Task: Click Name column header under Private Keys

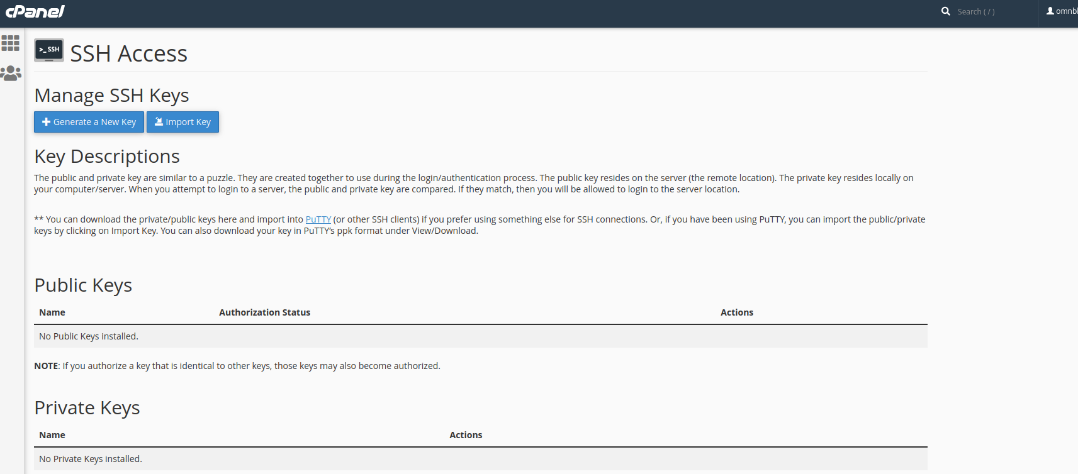Action: click(x=52, y=435)
